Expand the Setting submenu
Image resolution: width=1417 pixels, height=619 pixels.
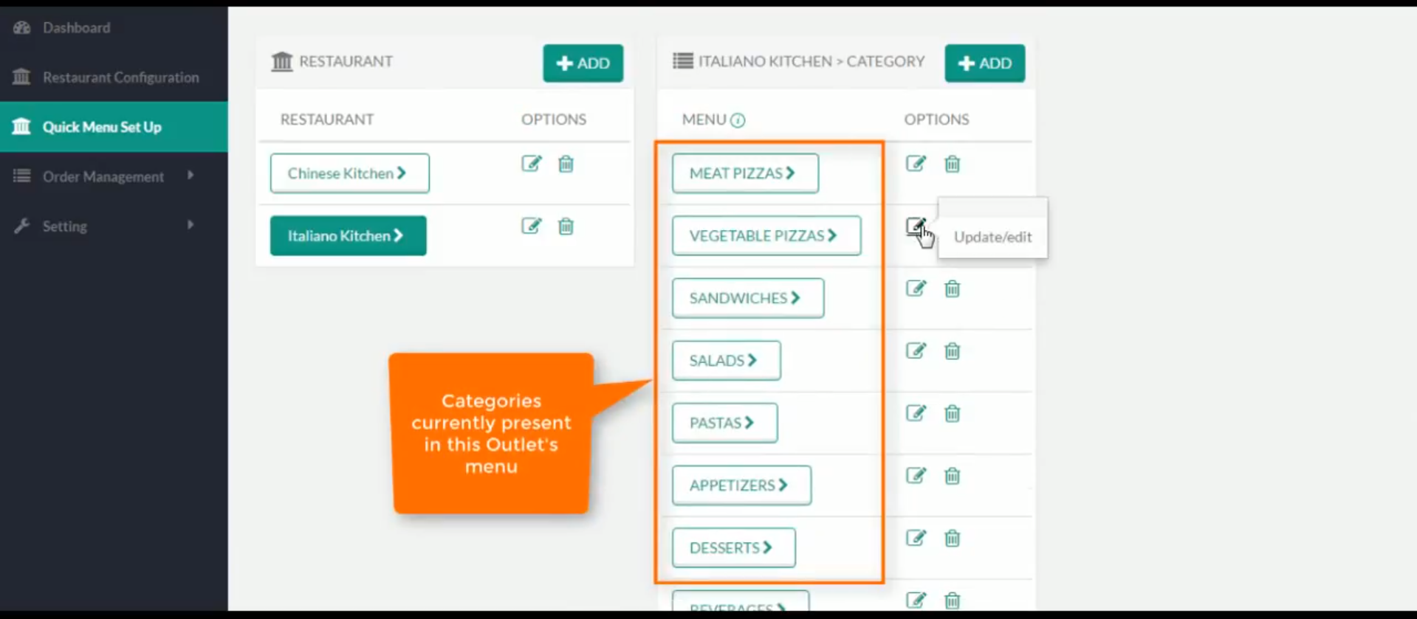[114, 226]
